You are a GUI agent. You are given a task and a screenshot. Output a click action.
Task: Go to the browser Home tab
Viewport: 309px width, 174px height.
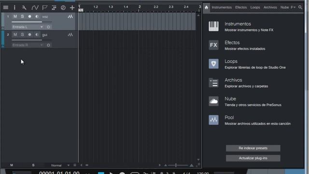pyautogui.click(x=206, y=8)
